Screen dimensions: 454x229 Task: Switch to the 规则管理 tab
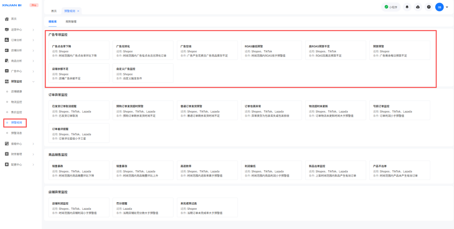coord(71,21)
